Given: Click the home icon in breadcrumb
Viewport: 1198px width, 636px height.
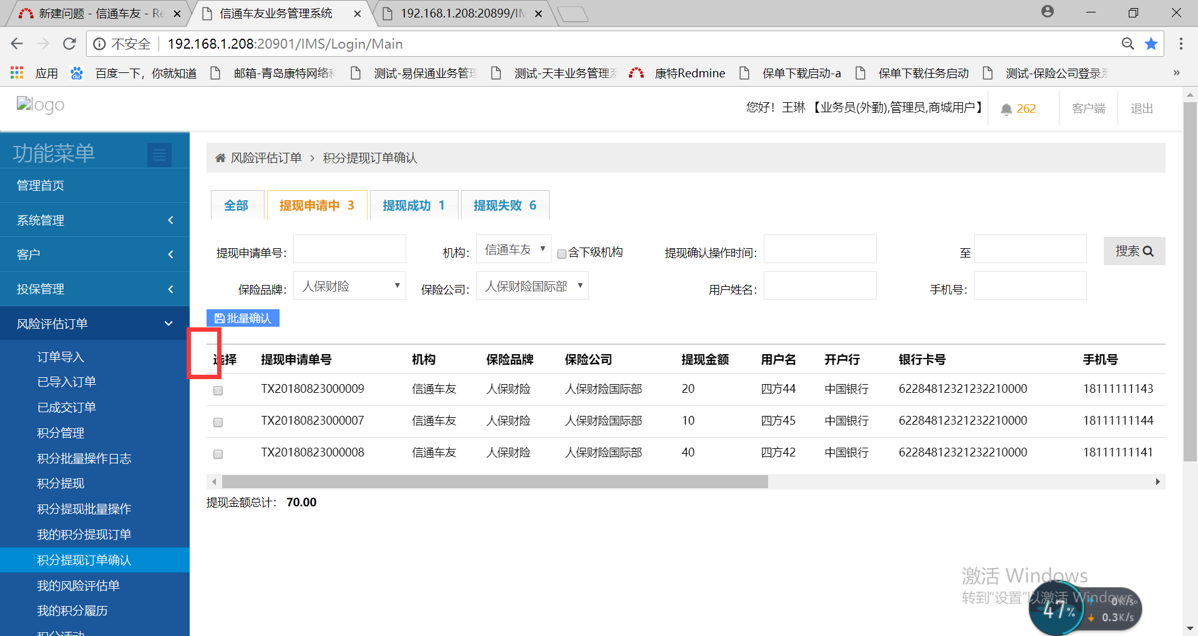Looking at the screenshot, I should click(x=220, y=158).
